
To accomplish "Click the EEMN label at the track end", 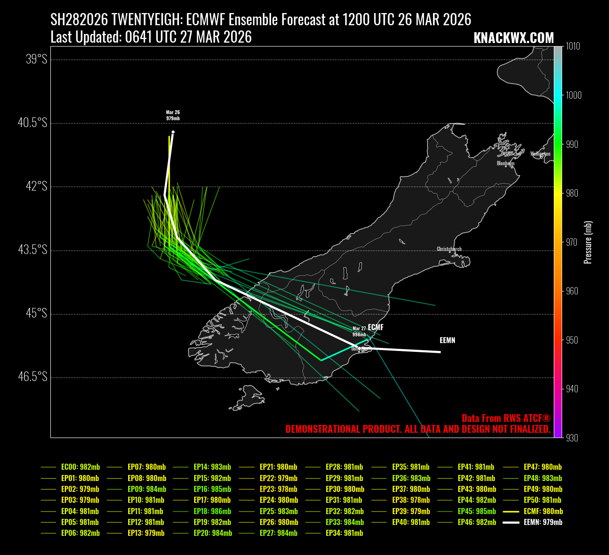I will 447,340.
